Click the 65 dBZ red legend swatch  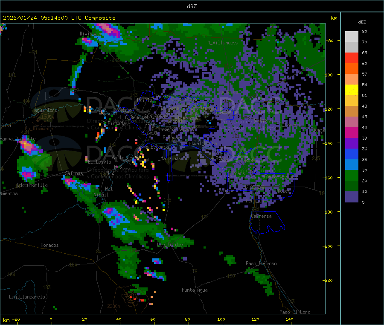[x=352, y=58]
